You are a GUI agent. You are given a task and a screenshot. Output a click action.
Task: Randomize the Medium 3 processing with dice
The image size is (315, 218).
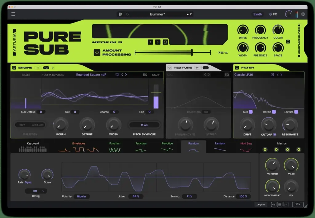tap(165, 42)
